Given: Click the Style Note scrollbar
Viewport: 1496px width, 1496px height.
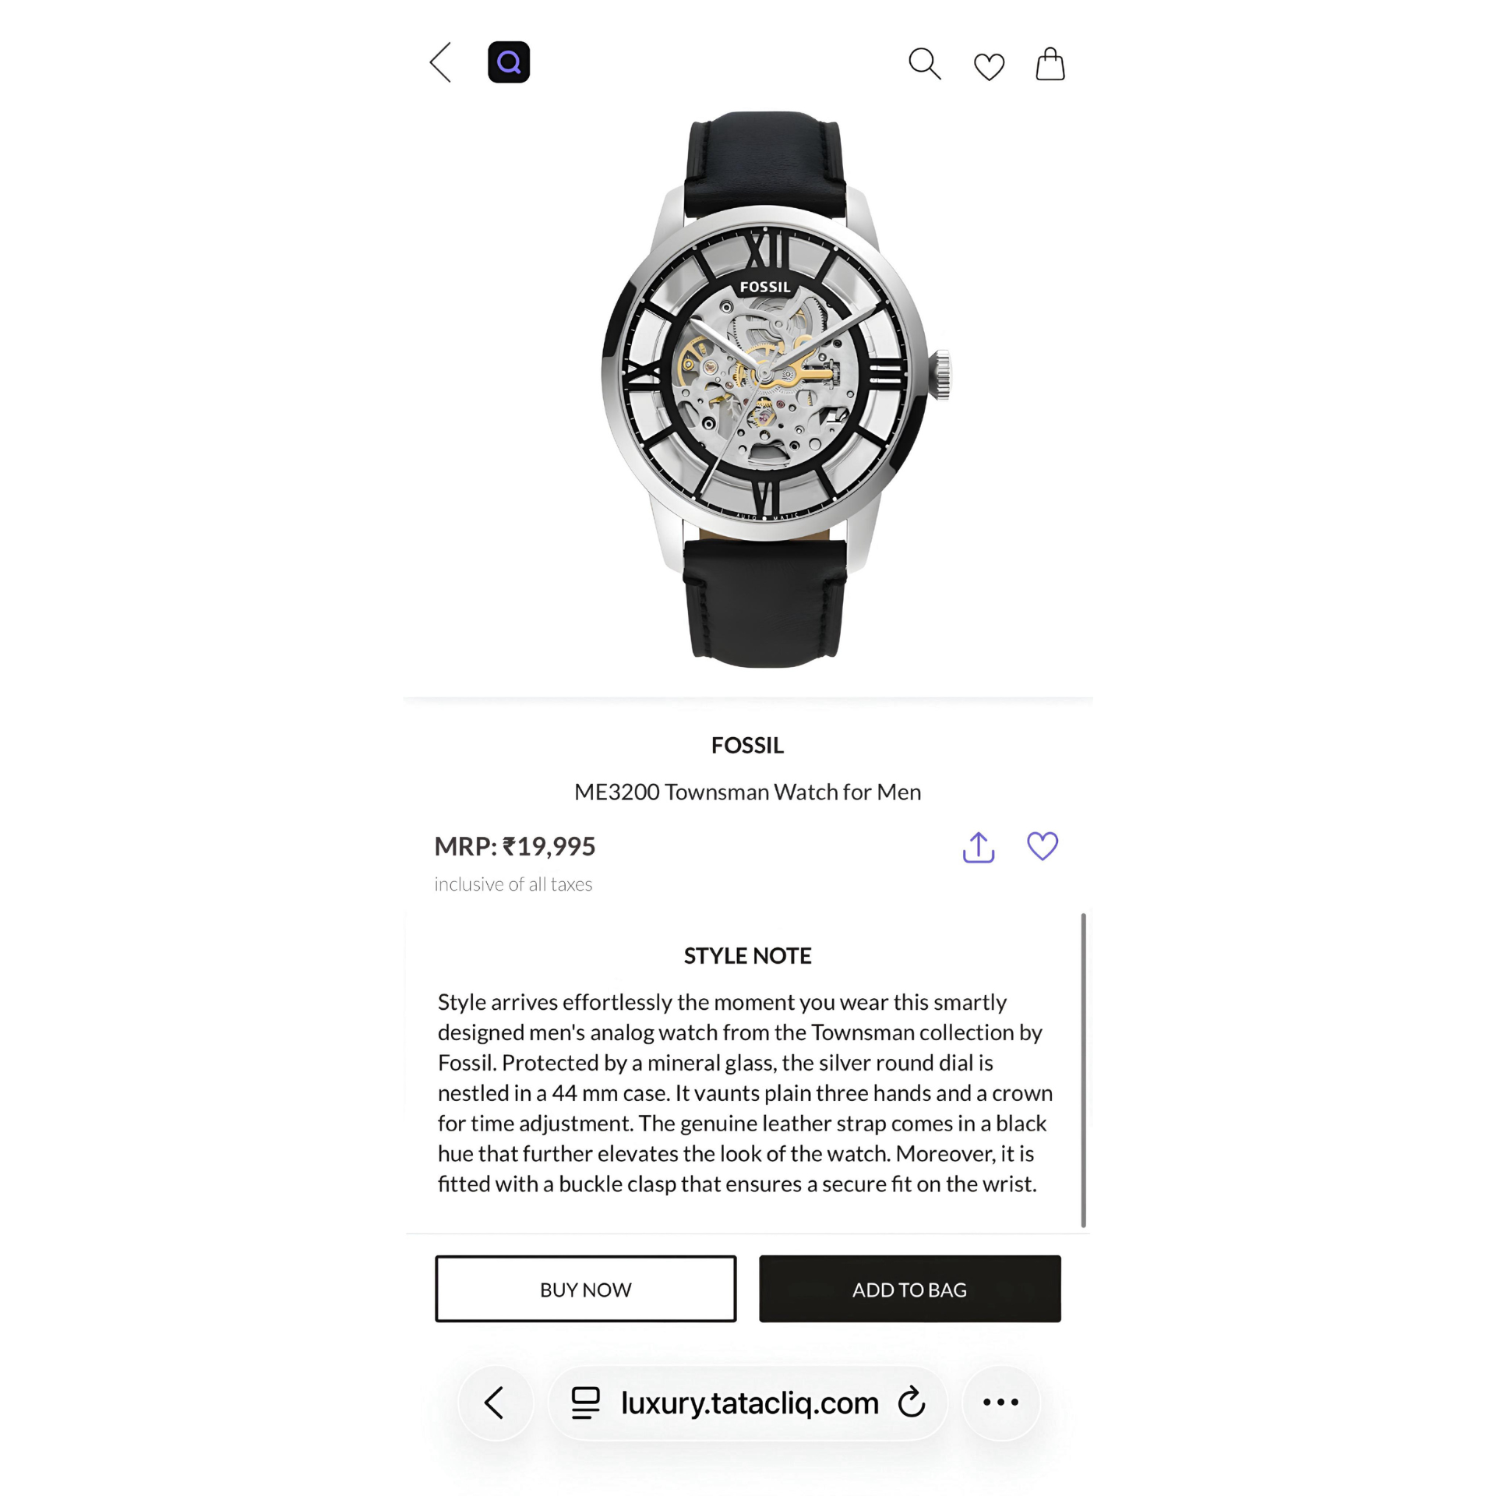Looking at the screenshot, I should (x=1083, y=1070).
